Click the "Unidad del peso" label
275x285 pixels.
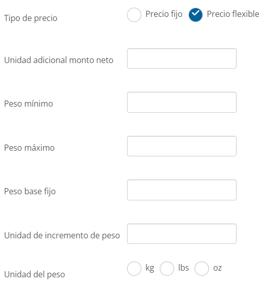(34, 274)
